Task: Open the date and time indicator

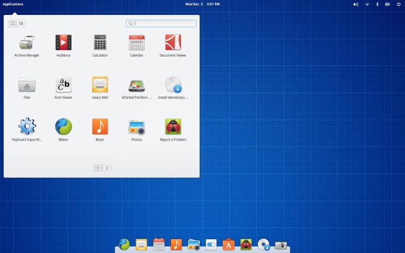Action: (x=202, y=4)
